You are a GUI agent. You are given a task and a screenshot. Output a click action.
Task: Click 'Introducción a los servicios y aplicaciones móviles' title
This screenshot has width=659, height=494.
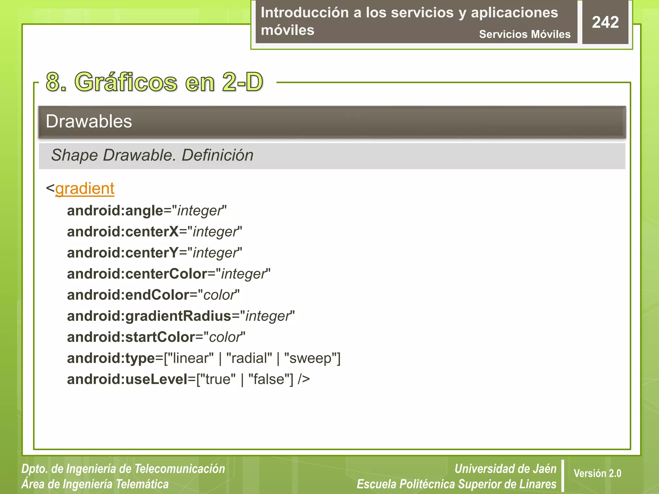point(409,21)
